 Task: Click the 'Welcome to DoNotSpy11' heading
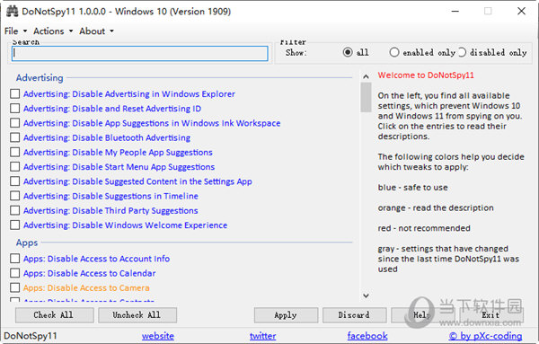tap(426, 75)
